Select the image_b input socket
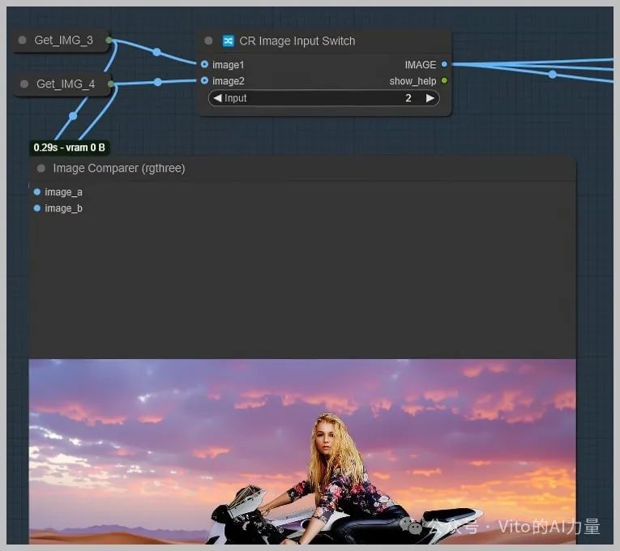This screenshot has height=551, width=620. click(x=37, y=208)
